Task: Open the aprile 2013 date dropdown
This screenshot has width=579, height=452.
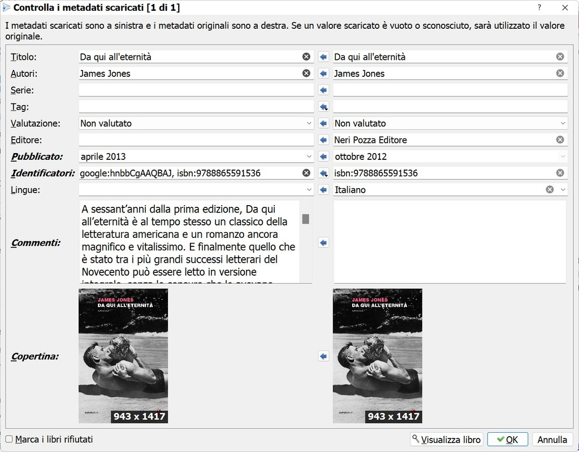Action: (309, 157)
